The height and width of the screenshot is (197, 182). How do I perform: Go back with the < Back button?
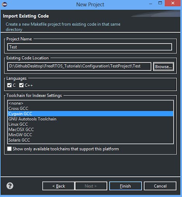tap(59, 186)
